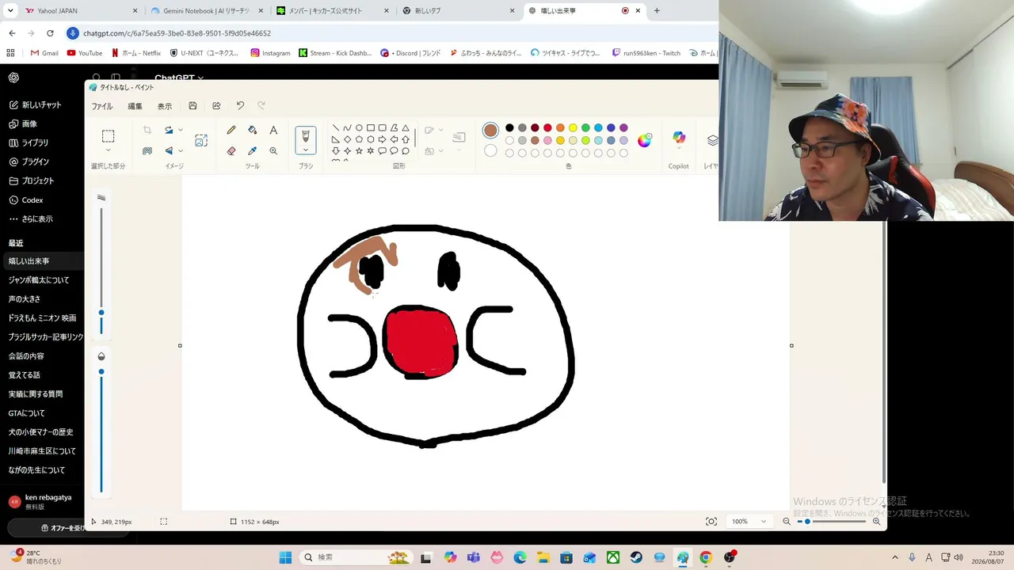This screenshot has height=570, width=1014.
Task: Select the Magnifier zoom tool
Action: pos(273,150)
